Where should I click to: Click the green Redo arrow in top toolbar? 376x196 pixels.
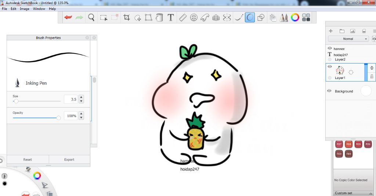point(79,17)
